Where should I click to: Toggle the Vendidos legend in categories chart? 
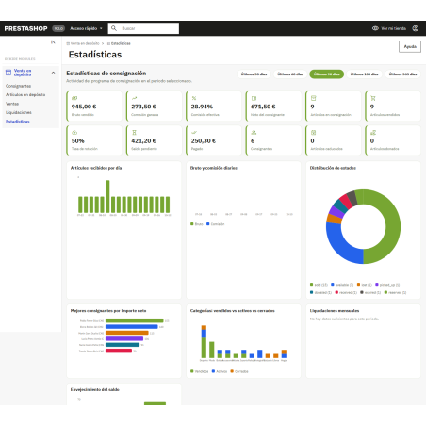click(200, 371)
